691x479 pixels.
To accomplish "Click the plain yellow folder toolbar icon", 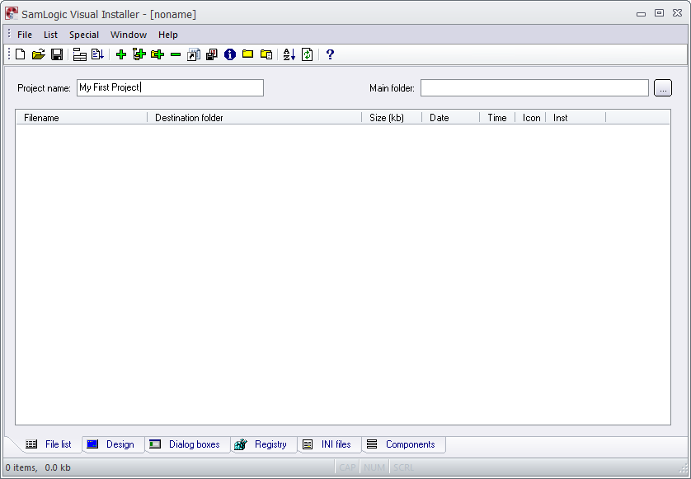I will 247,54.
